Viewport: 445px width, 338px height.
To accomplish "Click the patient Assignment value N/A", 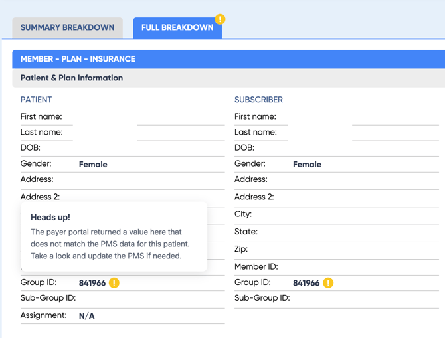I will 87,316.
